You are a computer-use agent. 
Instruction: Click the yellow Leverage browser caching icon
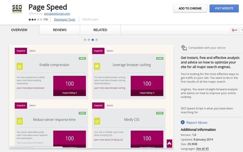coord(97,66)
